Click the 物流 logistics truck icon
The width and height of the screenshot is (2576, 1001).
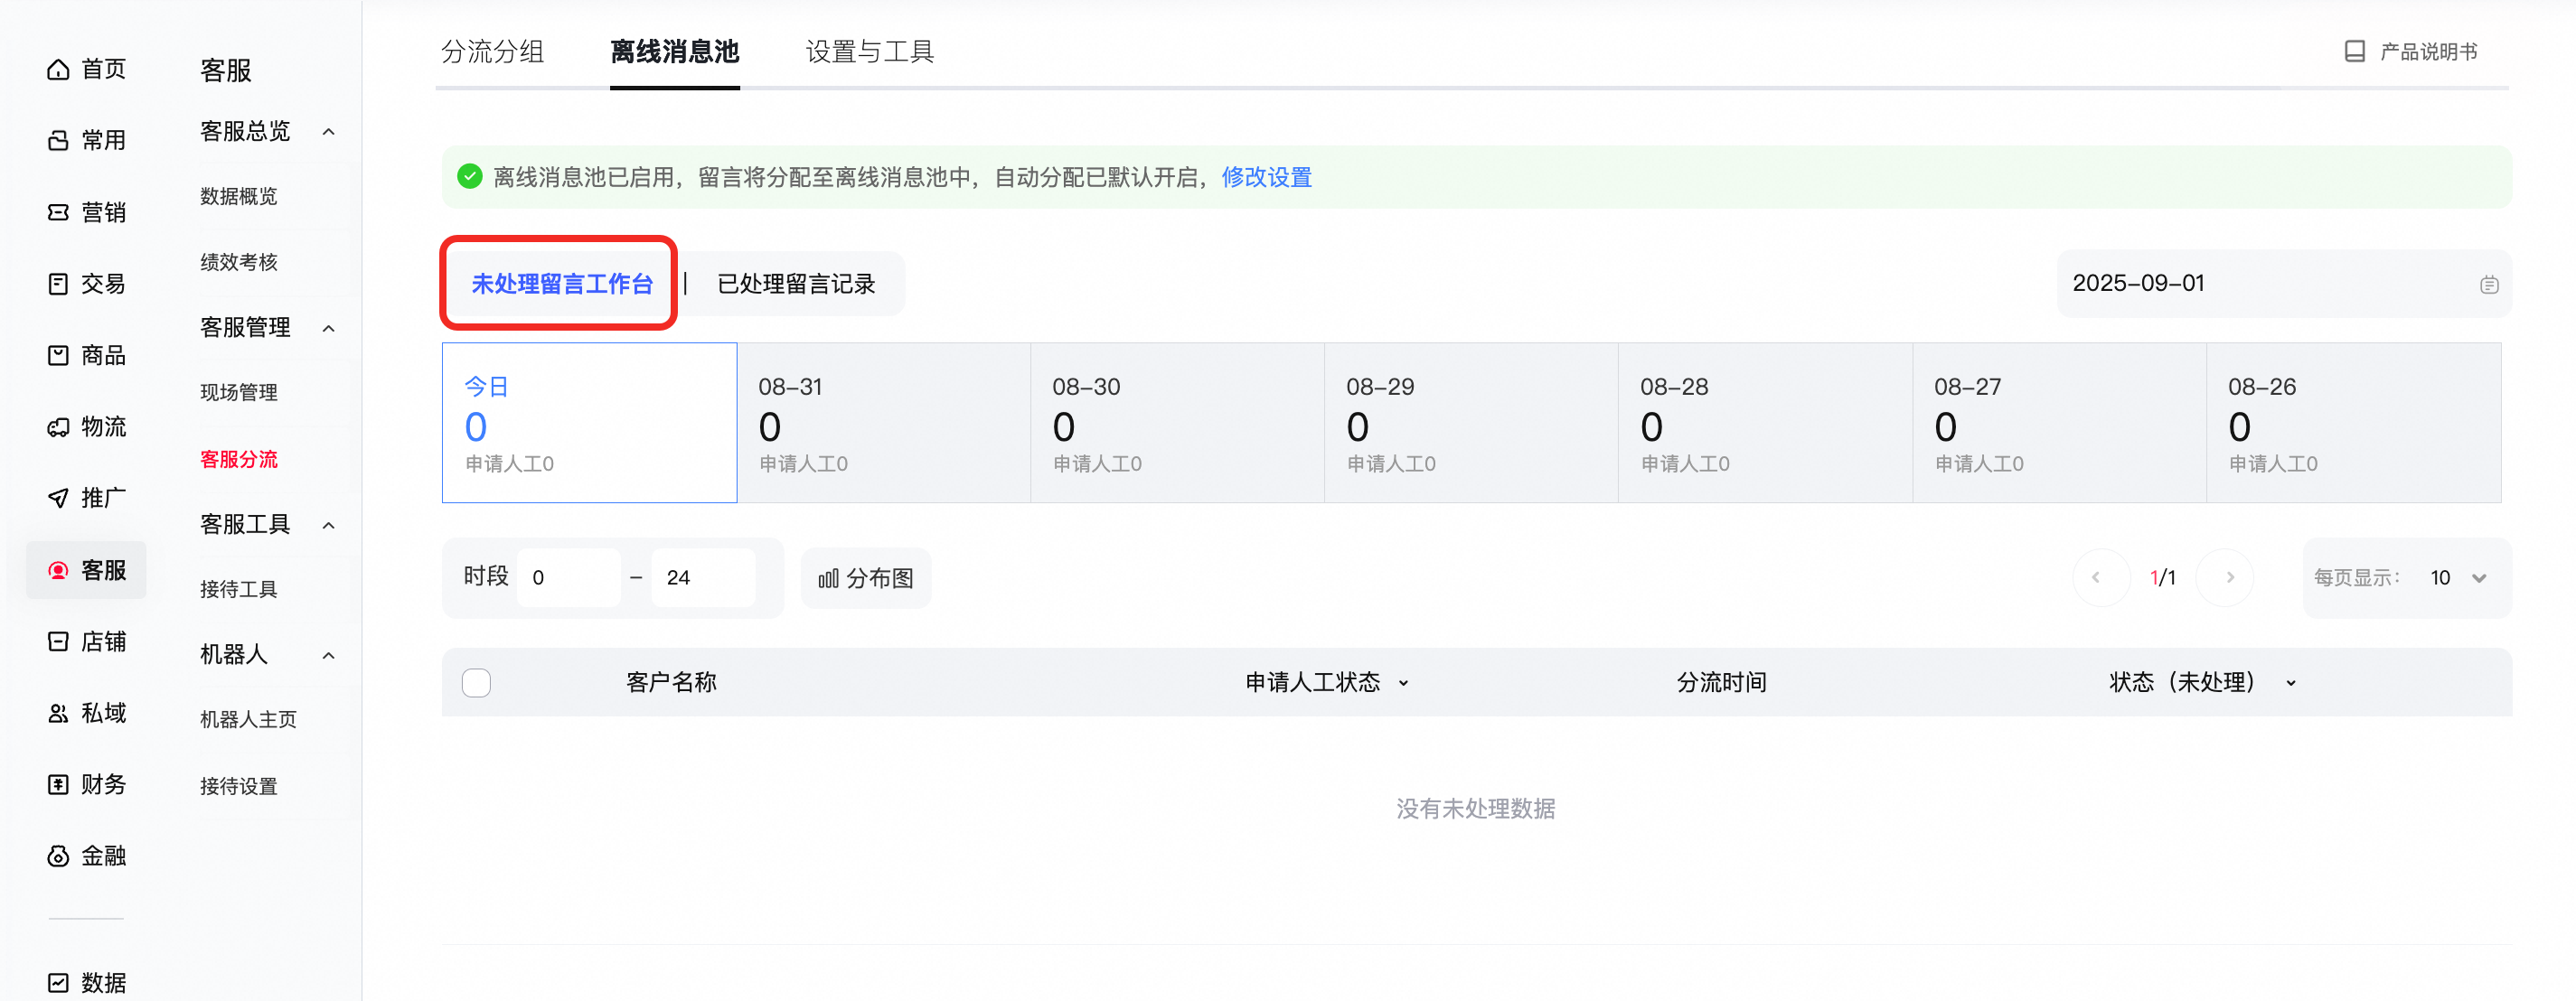59,427
